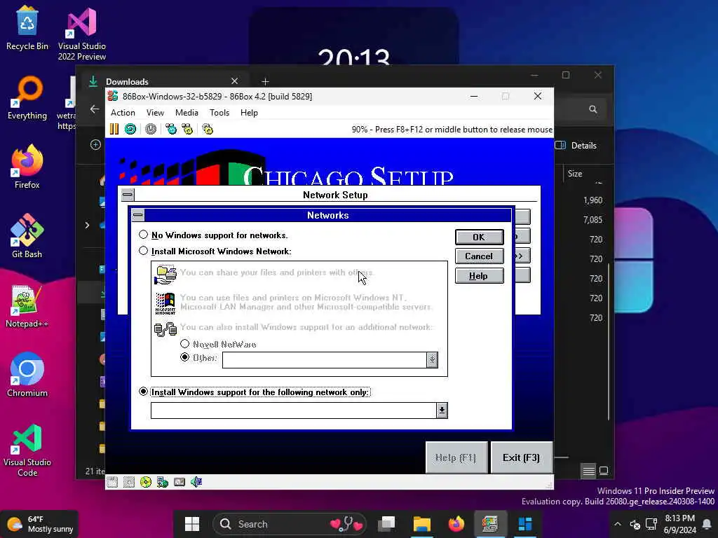Pause emulation with the 86Box pause icon
The height and width of the screenshot is (538, 718).
[114, 129]
